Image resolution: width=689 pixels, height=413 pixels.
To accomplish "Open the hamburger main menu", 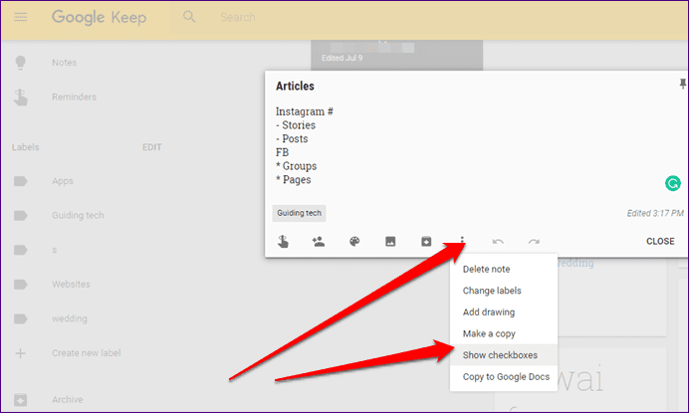I will coord(21,17).
